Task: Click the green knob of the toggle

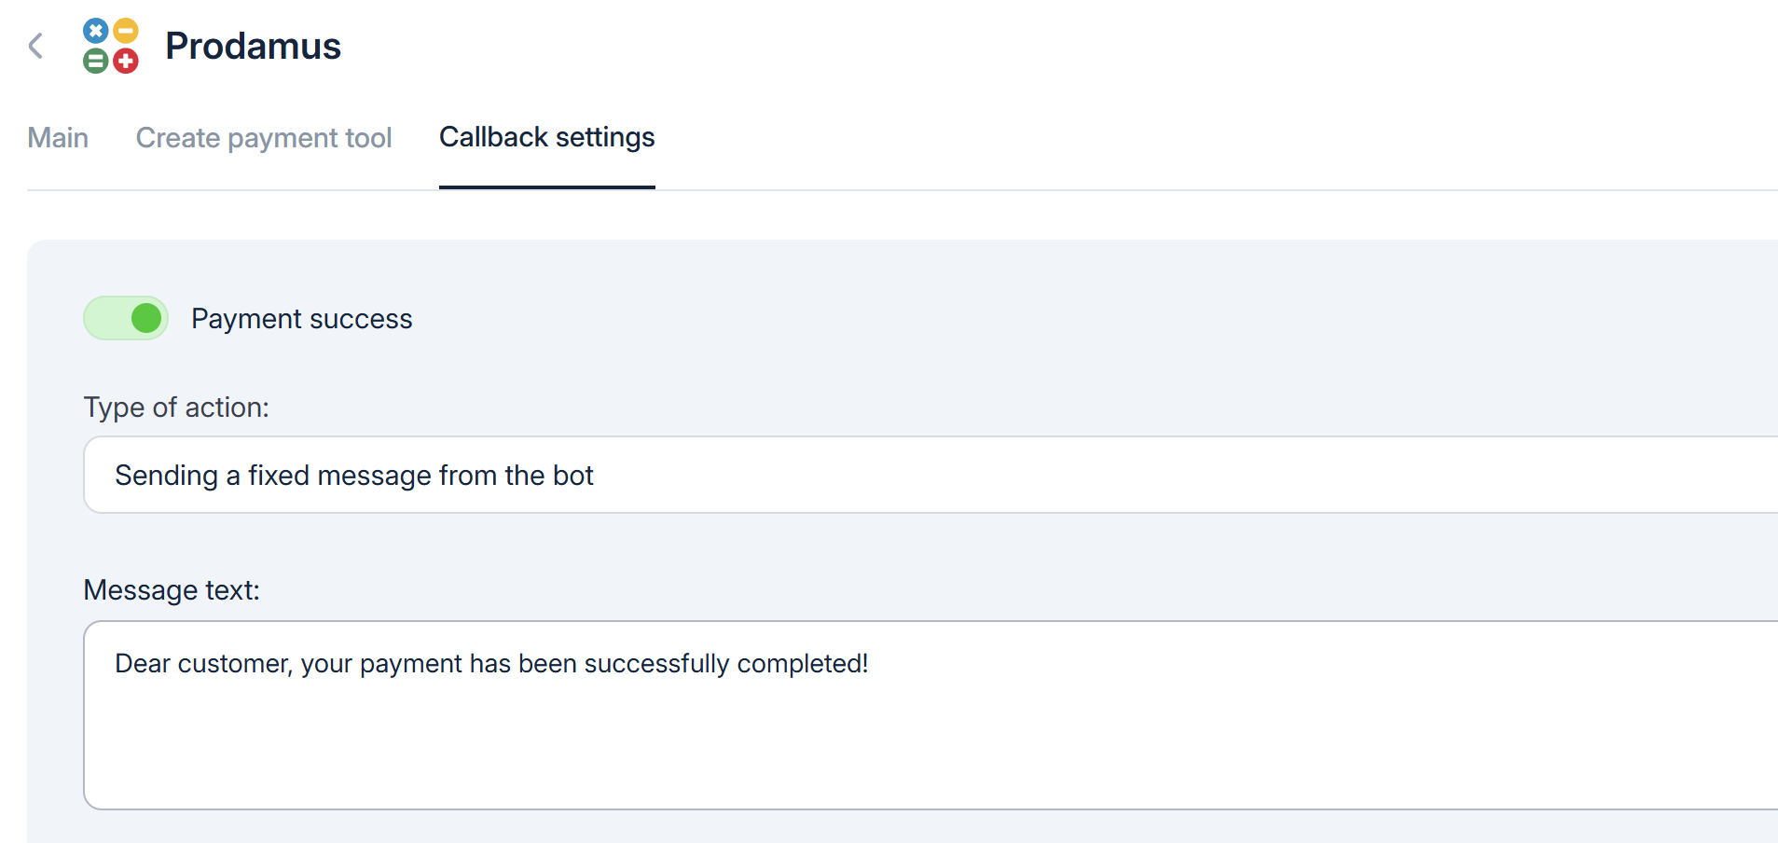Action: tap(146, 318)
